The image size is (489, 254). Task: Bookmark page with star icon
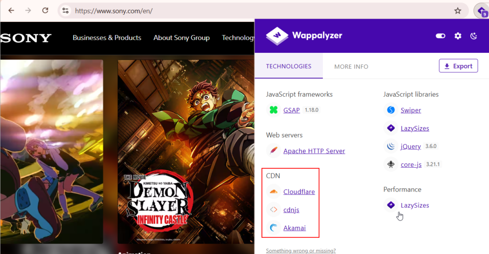click(x=457, y=11)
